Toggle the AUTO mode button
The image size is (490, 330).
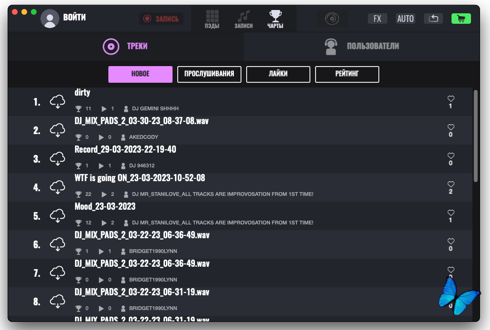pyautogui.click(x=405, y=19)
